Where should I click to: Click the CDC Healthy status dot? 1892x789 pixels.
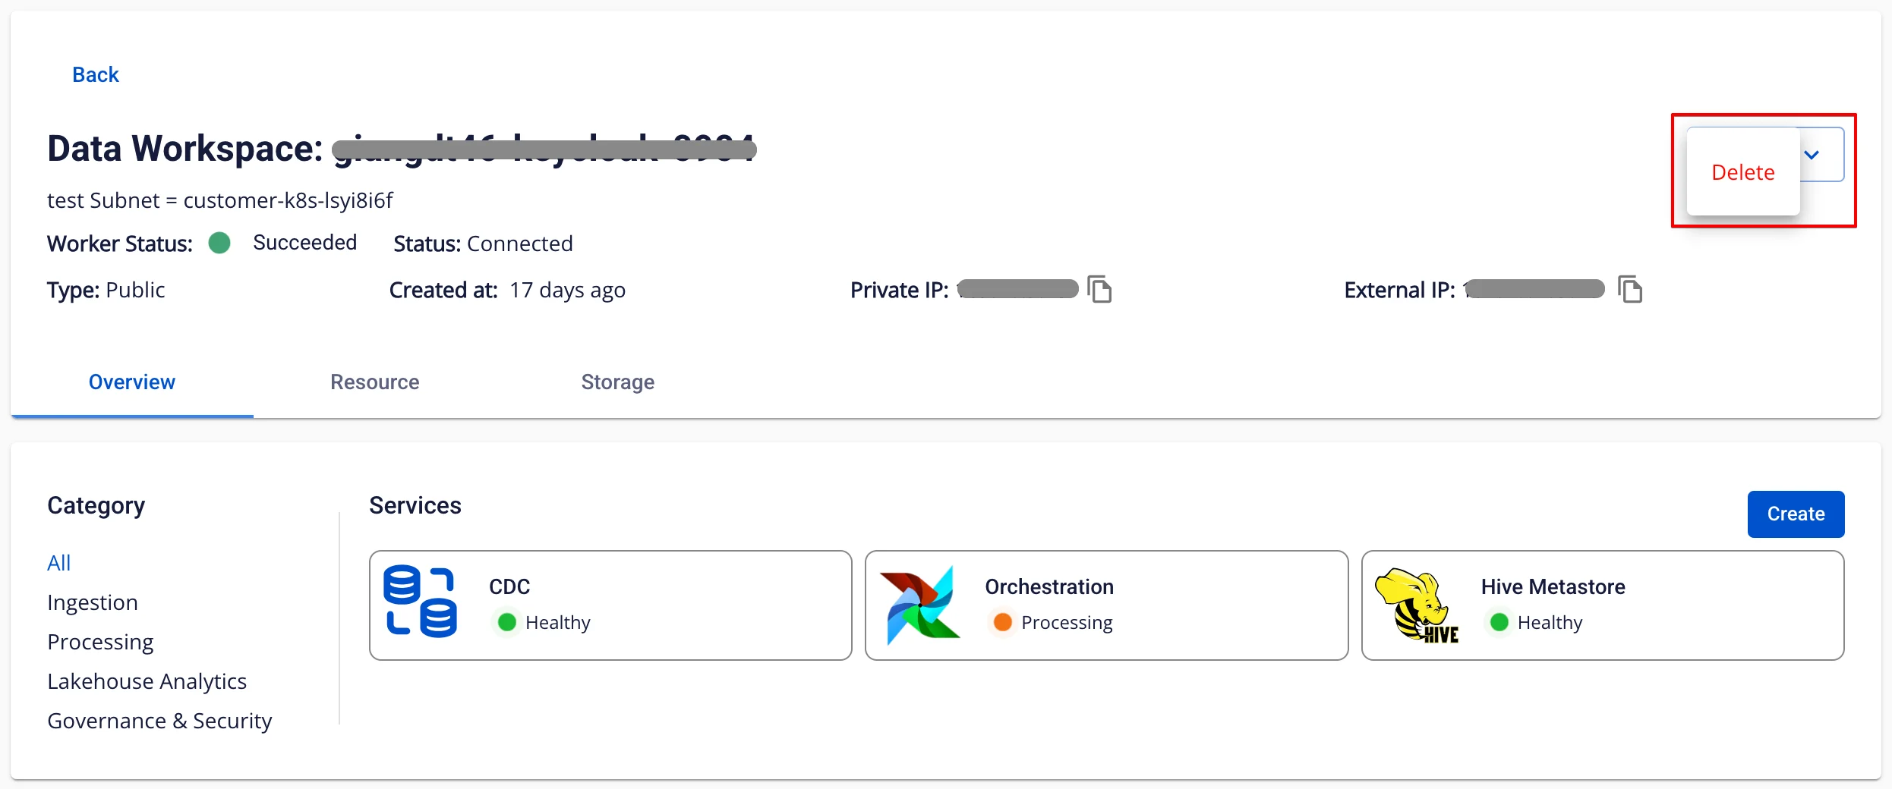point(507,622)
